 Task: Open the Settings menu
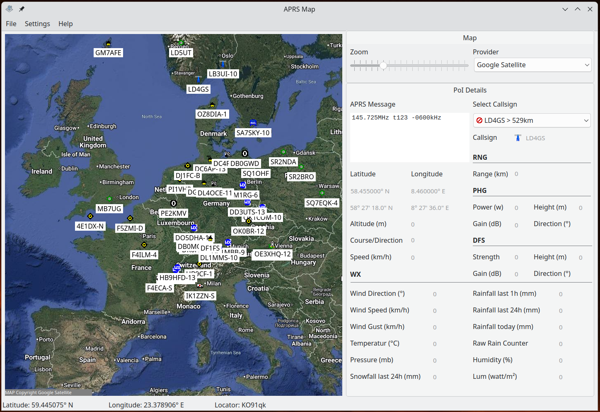pyautogui.click(x=37, y=24)
